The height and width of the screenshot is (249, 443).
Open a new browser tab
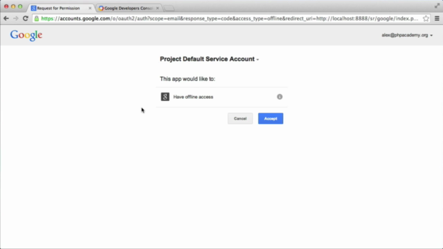169,8
